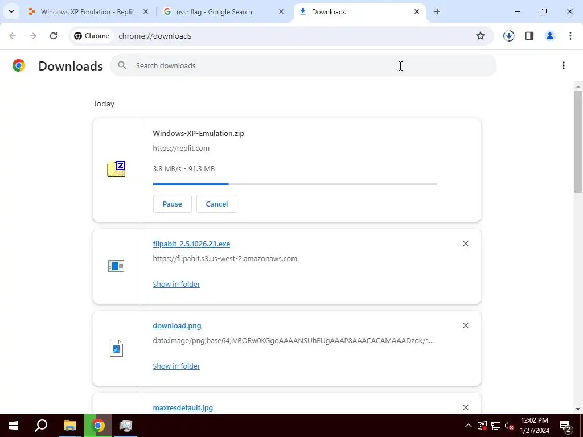The image size is (583, 437).
Task: Click the download.png image file icon
Action: click(x=116, y=348)
